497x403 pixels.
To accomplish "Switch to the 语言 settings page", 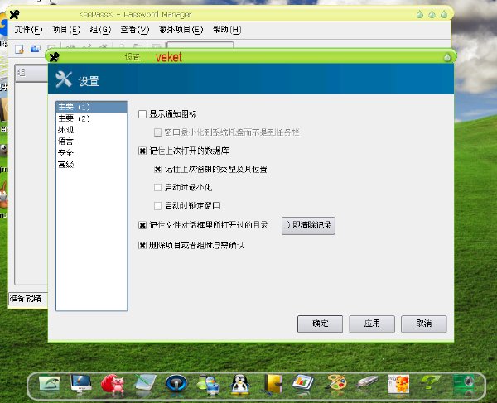I will click(x=92, y=142).
